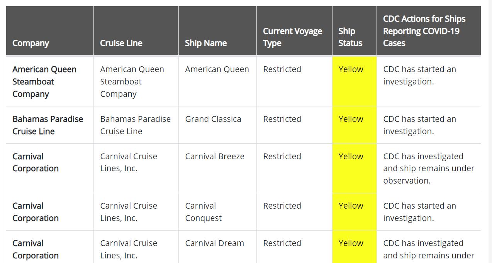Click Carnival Conquest's yellow status cell
Image resolution: width=492 pixels, height=263 pixels.
click(355, 212)
